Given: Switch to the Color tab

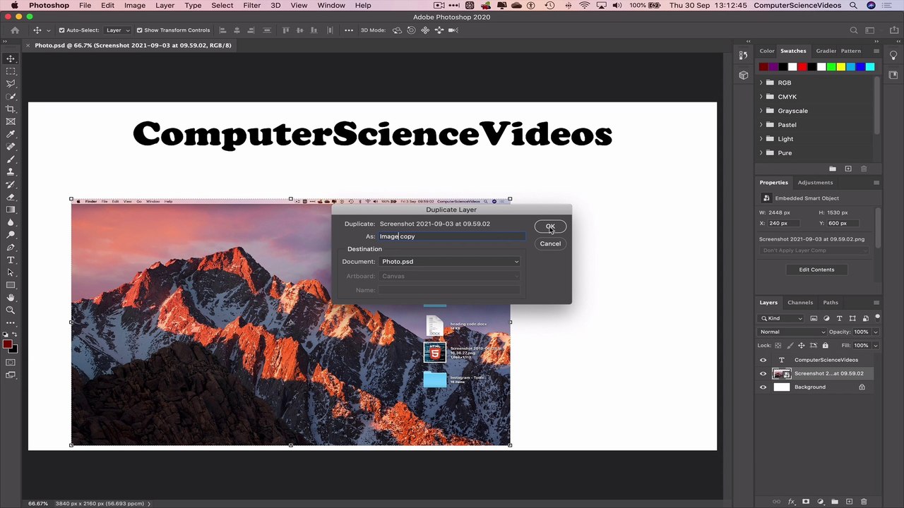Looking at the screenshot, I should tap(767, 51).
